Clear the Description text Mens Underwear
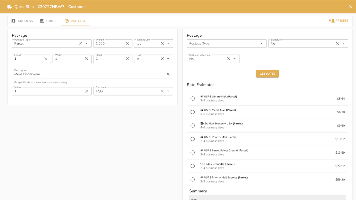This screenshot has height=200, width=356. (x=168, y=74)
